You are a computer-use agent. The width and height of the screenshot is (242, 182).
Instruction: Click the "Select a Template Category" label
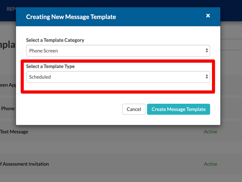(x=55, y=40)
